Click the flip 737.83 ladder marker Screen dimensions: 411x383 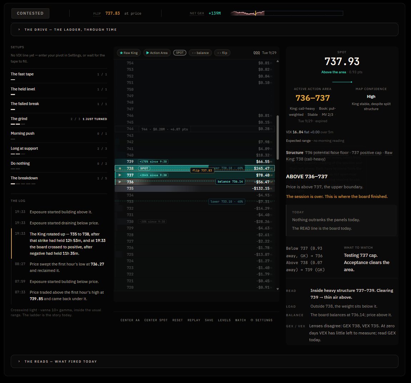(x=202, y=170)
